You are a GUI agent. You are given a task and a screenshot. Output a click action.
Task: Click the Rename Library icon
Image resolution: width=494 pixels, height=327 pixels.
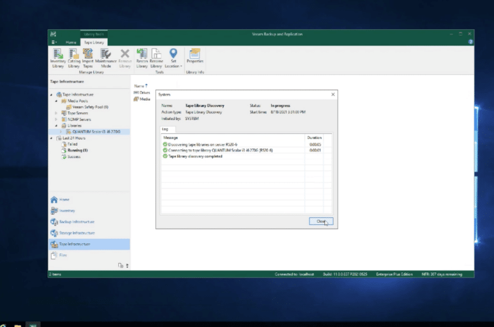point(156,58)
